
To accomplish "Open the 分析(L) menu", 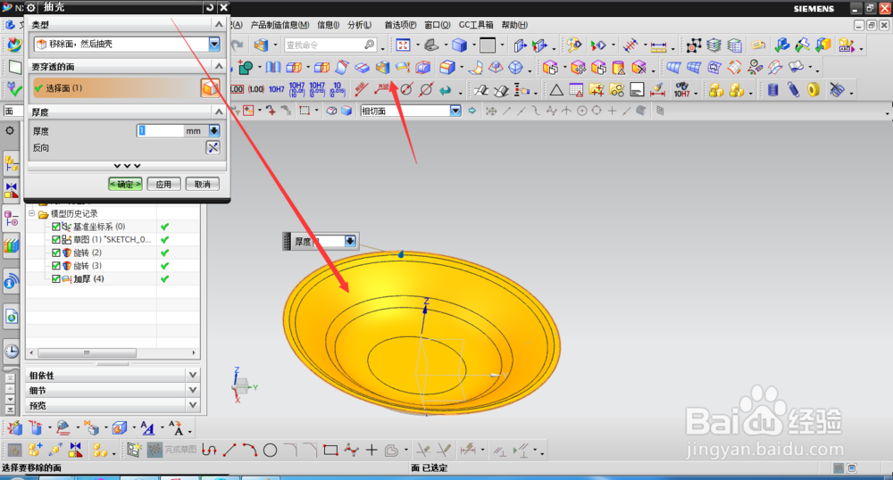I will click(359, 24).
